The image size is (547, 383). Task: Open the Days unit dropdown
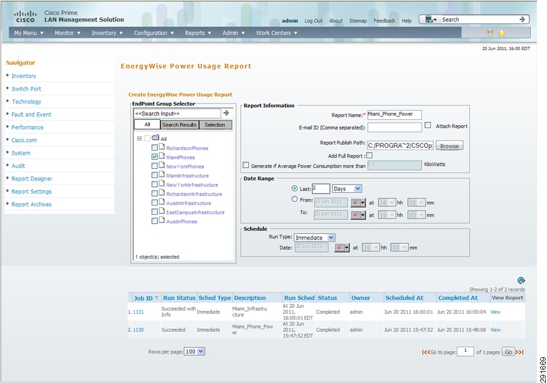(x=347, y=189)
